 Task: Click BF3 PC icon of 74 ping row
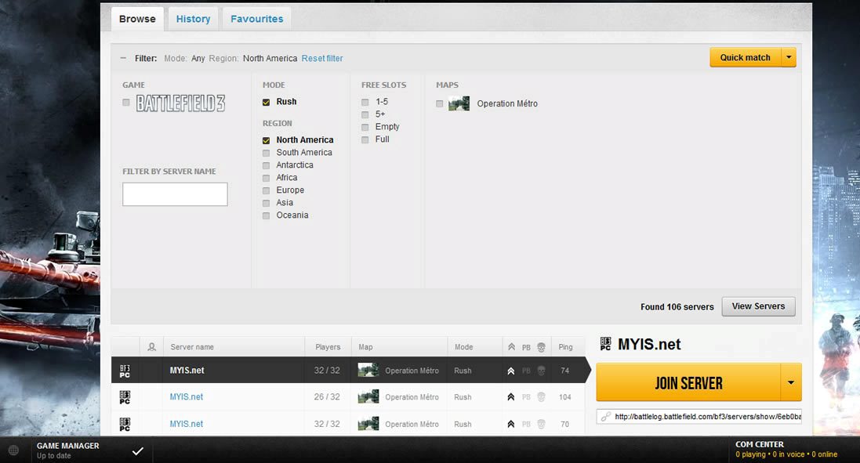point(125,371)
